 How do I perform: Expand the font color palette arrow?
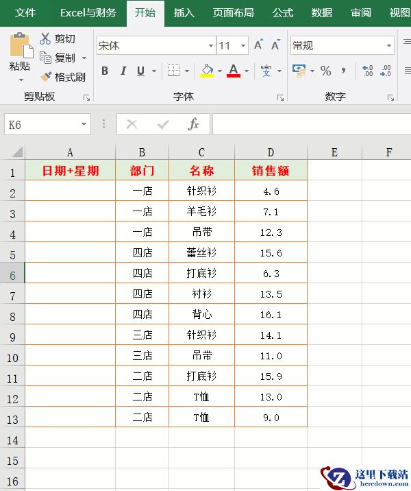(247, 71)
